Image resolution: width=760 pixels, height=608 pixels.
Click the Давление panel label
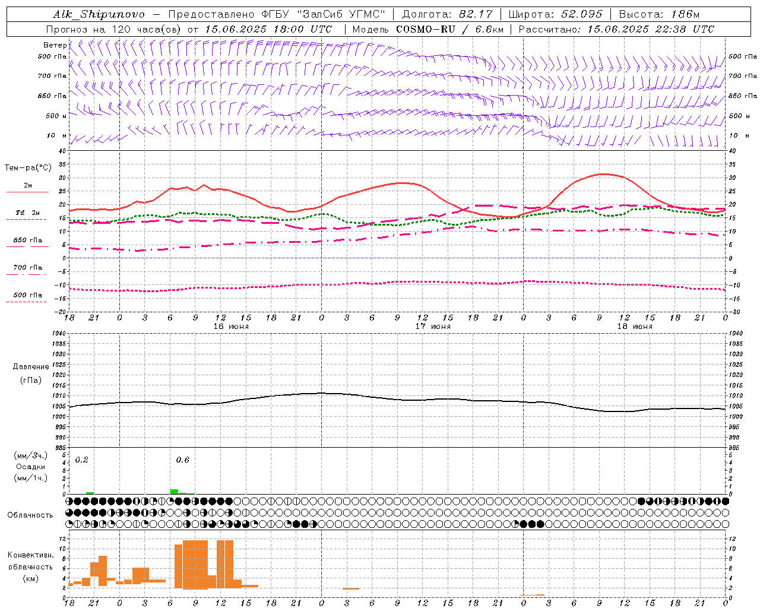tap(31, 367)
